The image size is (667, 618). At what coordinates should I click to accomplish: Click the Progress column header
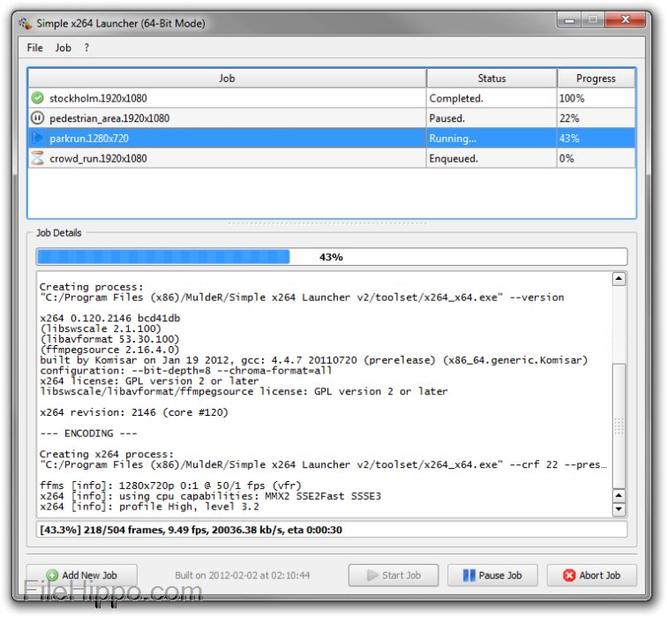coord(596,79)
